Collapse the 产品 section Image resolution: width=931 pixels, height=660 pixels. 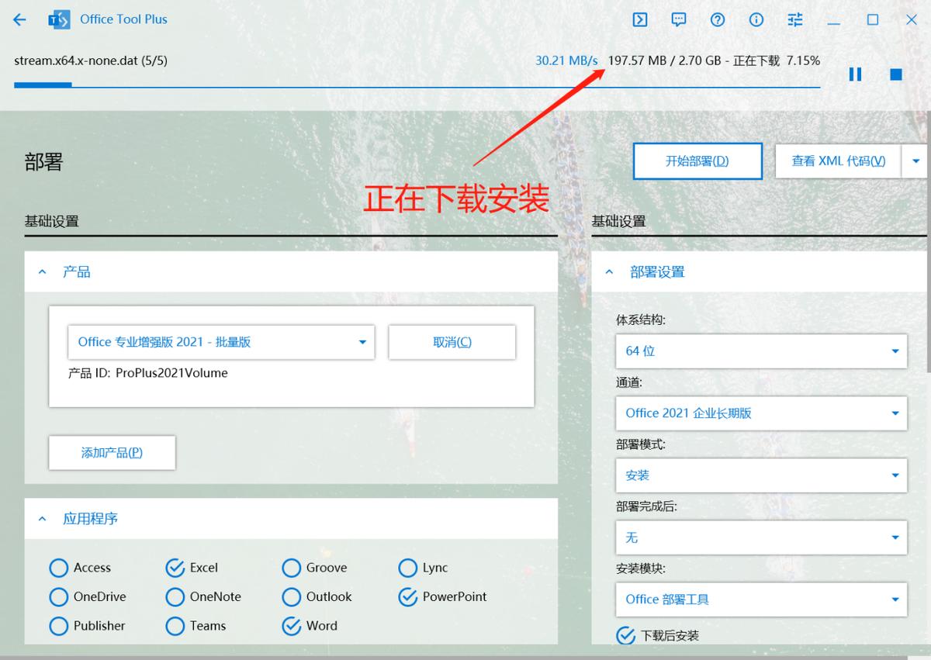tap(42, 271)
